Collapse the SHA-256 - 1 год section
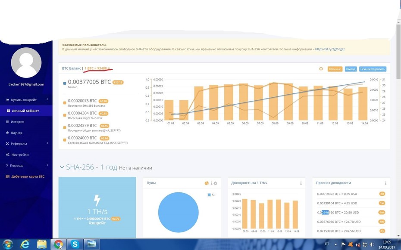The height and width of the screenshot is (250, 401). 62,167
